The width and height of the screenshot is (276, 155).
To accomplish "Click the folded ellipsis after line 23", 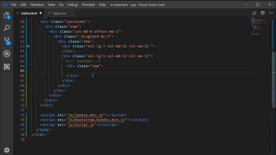I will coord(157,46).
